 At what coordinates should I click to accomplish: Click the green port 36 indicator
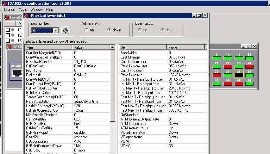pos(249,76)
